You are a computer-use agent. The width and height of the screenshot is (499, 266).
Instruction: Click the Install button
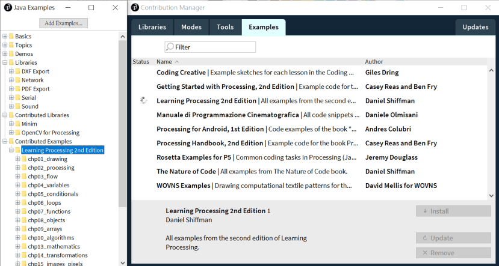click(x=453, y=211)
